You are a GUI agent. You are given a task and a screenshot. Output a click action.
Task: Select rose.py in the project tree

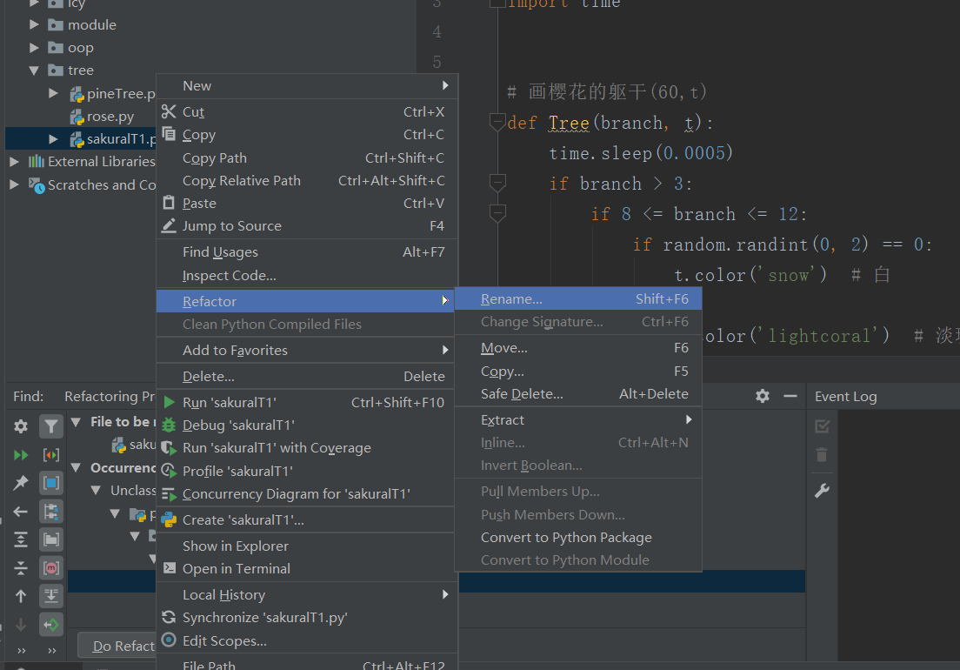coord(110,117)
